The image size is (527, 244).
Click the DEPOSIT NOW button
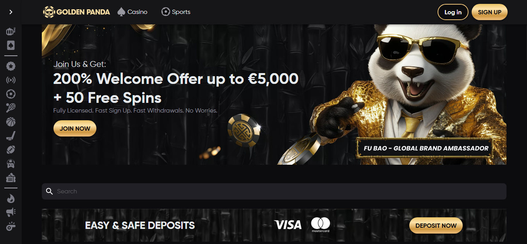tap(436, 225)
